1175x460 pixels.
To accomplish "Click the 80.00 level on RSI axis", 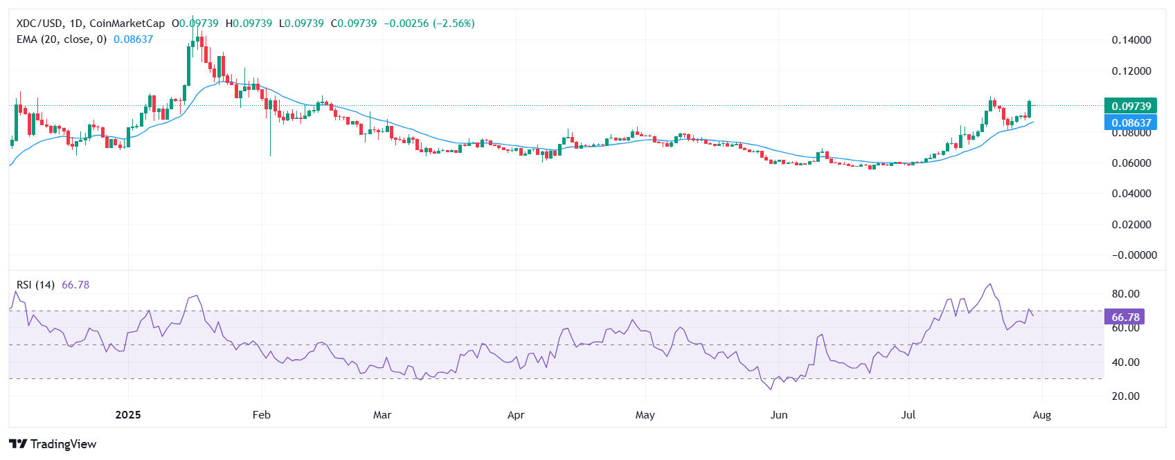I will (x=1125, y=294).
